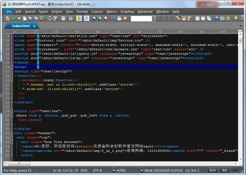
Task: Click the green Back arrow icon
Action: [x=13, y=18]
